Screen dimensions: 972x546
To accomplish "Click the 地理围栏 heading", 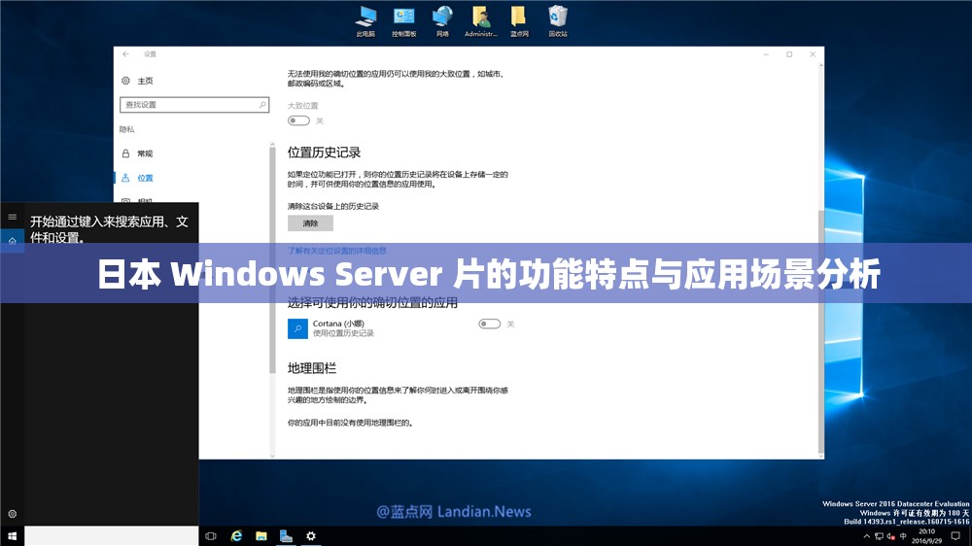I will pos(312,368).
